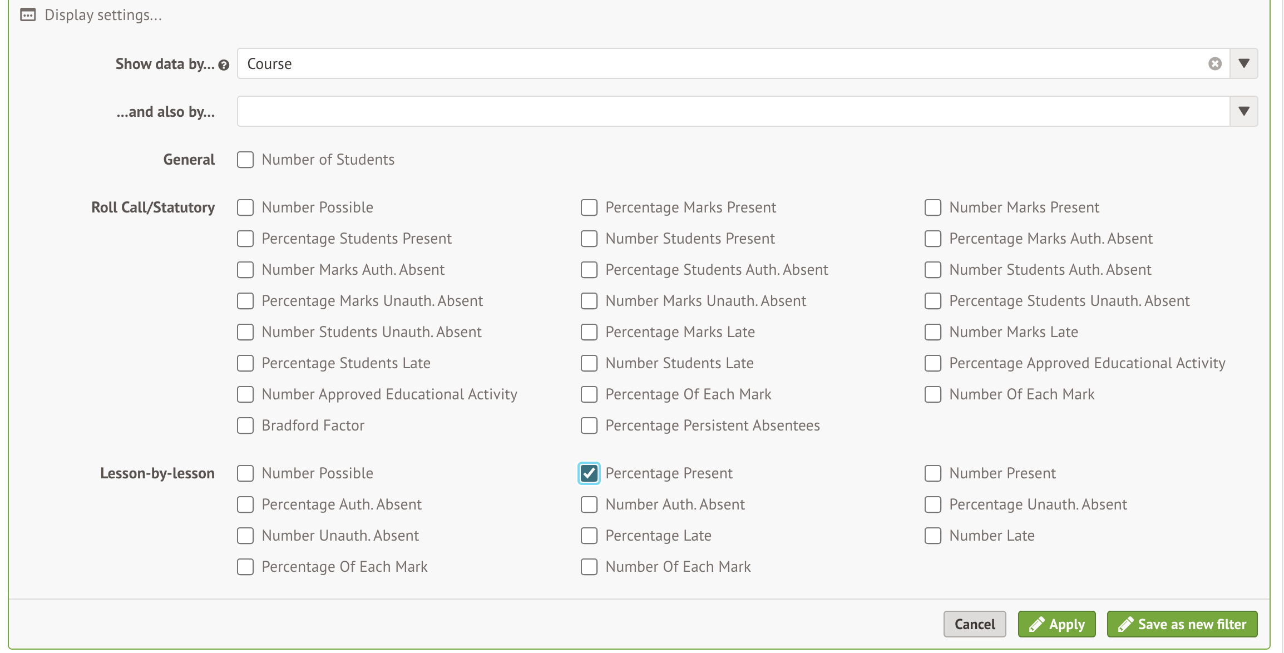Check roll call Number Marks Present
Image resolution: width=1284 pixels, height=653 pixels.
tap(933, 208)
